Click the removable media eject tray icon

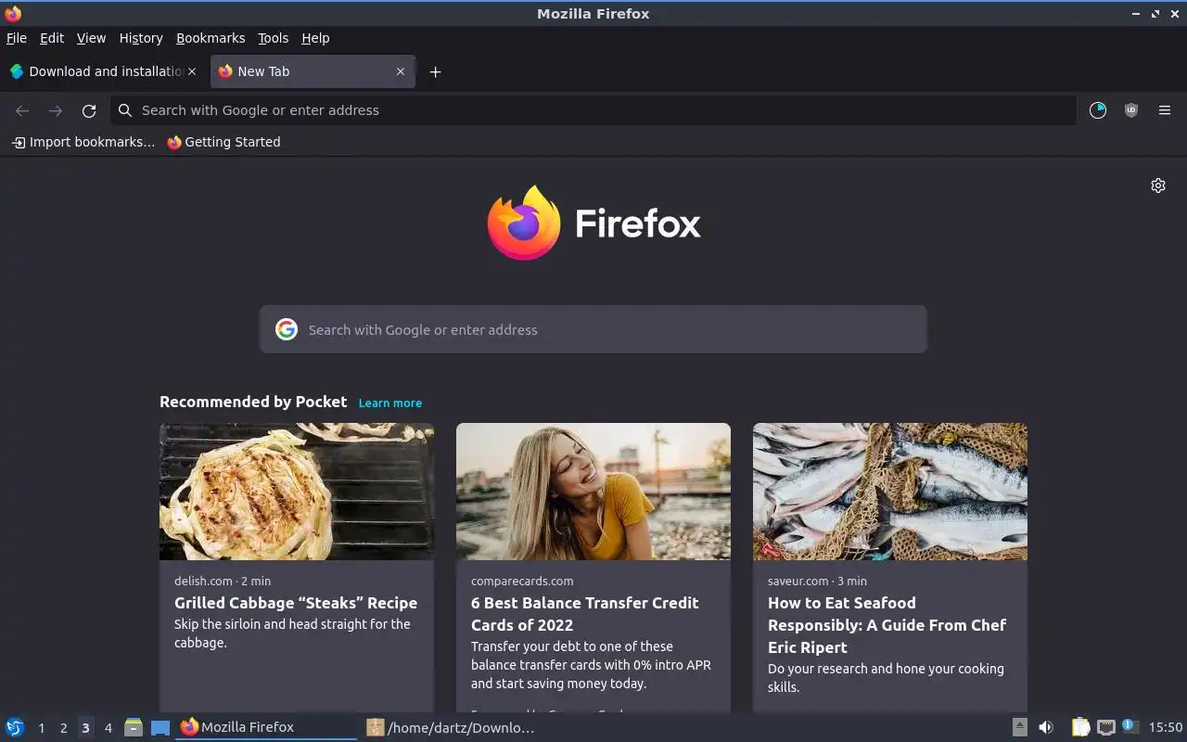(1019, 727)
